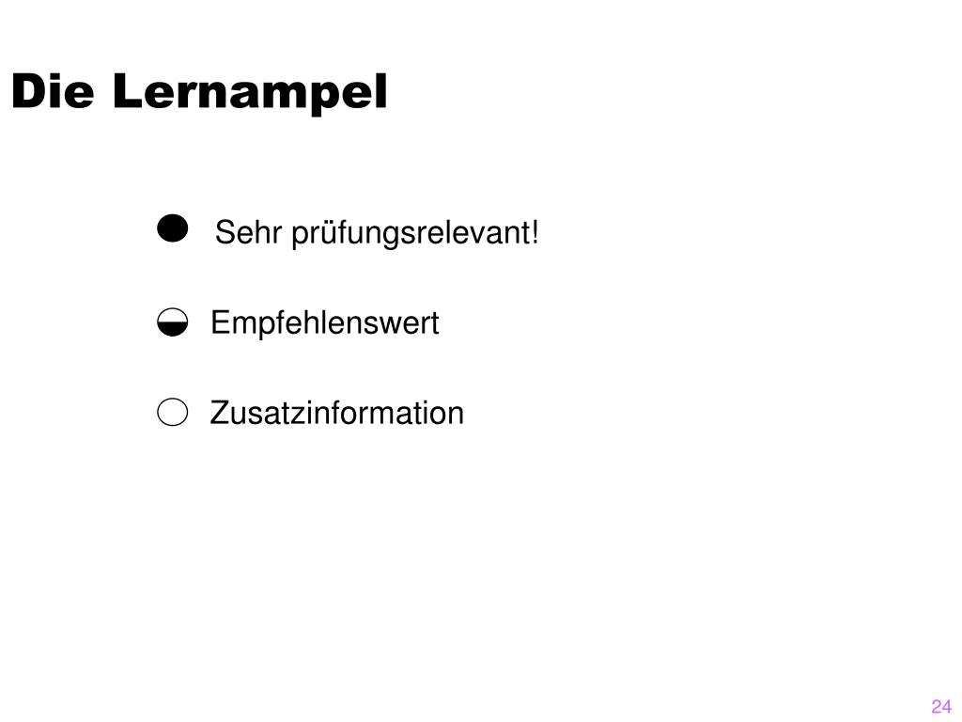This screenshot has height=722, width=962.
Task: Click the word 'prüfungsrelevant!'
Action: click(415, 234)
